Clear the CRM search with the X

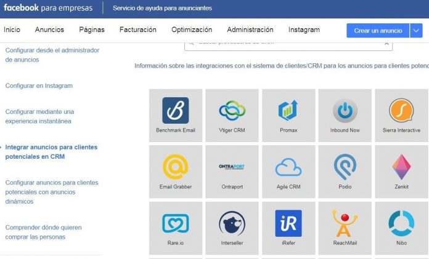click(386, 44)
